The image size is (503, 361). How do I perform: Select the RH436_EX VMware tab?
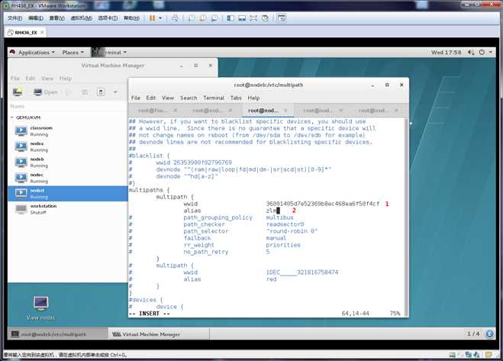(26, 32)
